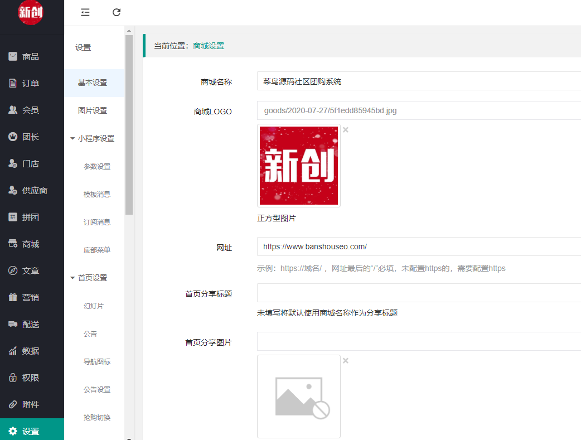Click the 订单 (Orders) document icon
This screenshot has height=440, width=581.
13,83
